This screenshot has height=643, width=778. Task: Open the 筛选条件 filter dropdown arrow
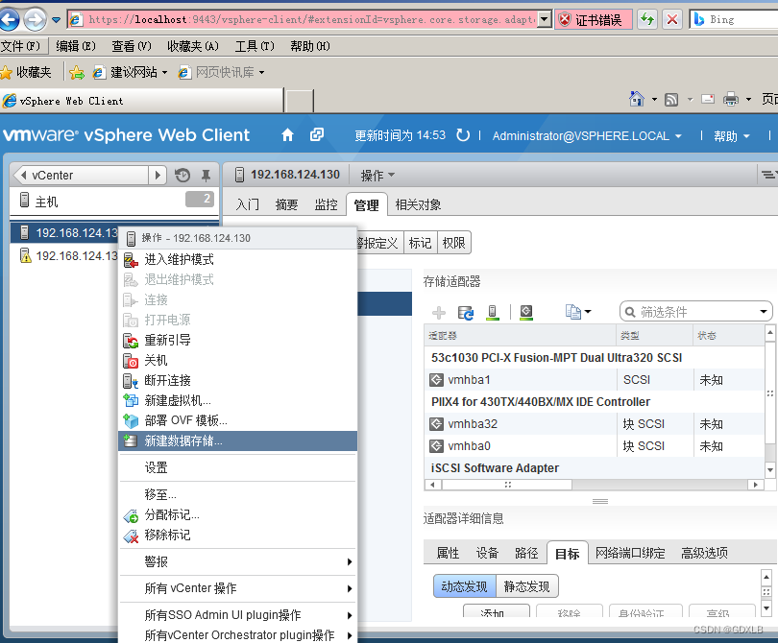pos(764,312)
